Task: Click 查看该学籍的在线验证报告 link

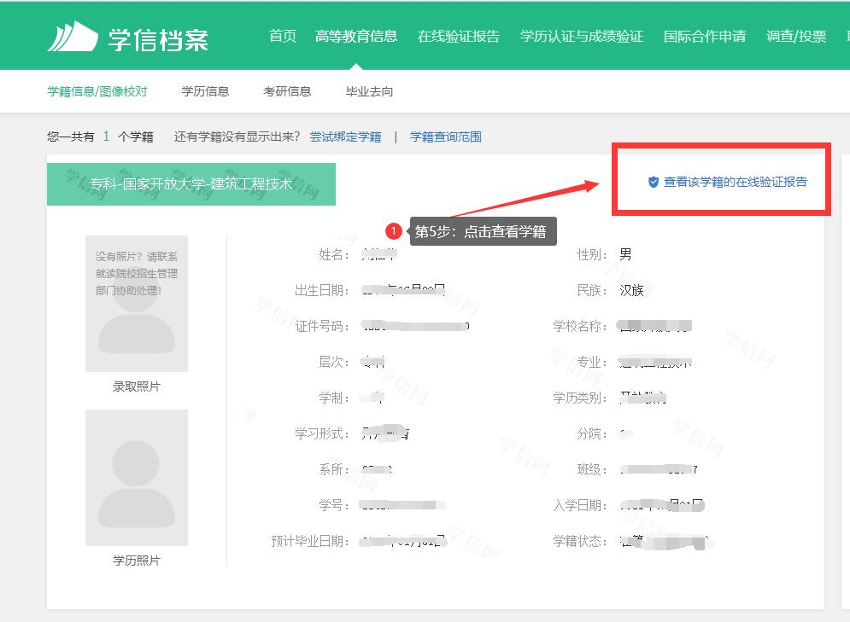Action: tap(735, 182)
